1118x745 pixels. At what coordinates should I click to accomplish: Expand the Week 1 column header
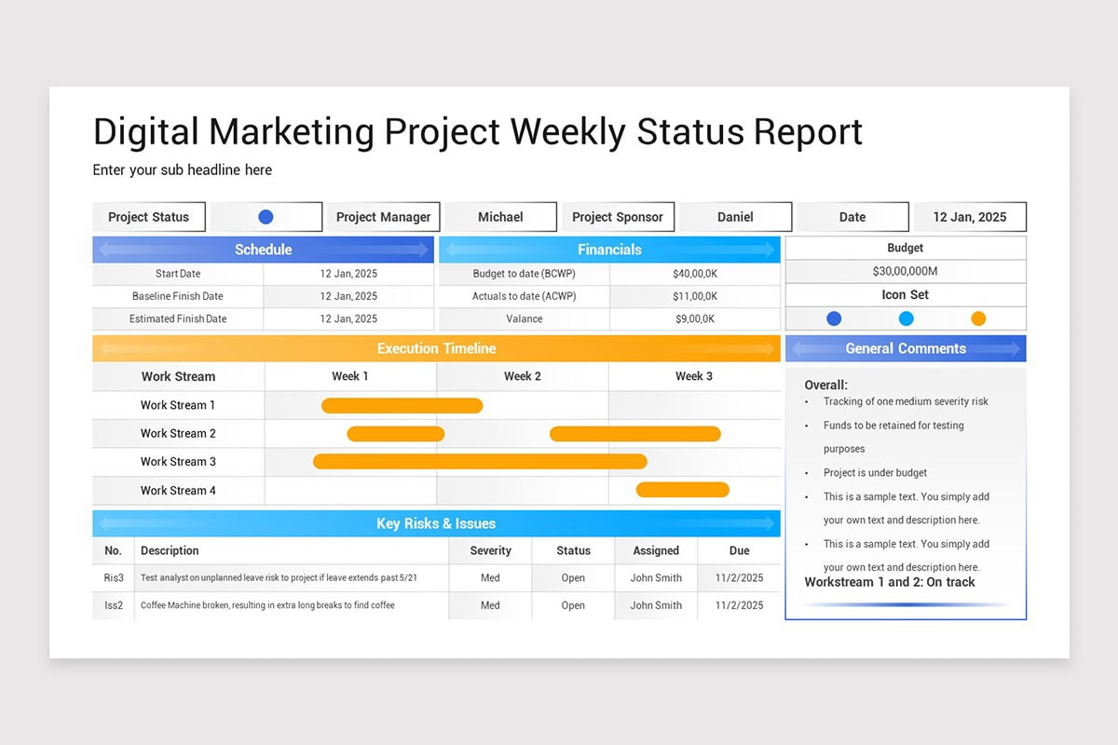(x=349, y=376)
